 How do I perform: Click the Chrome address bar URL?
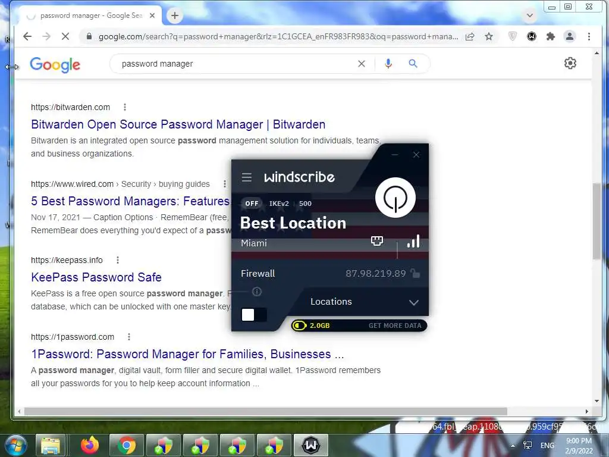(x=278, y=36)
